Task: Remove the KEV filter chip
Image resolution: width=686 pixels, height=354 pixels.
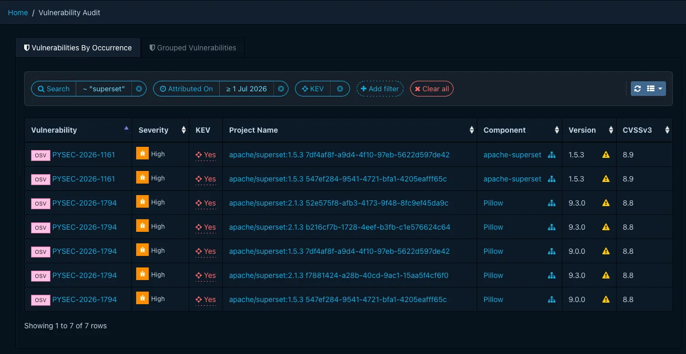Action: pos(340,89)
